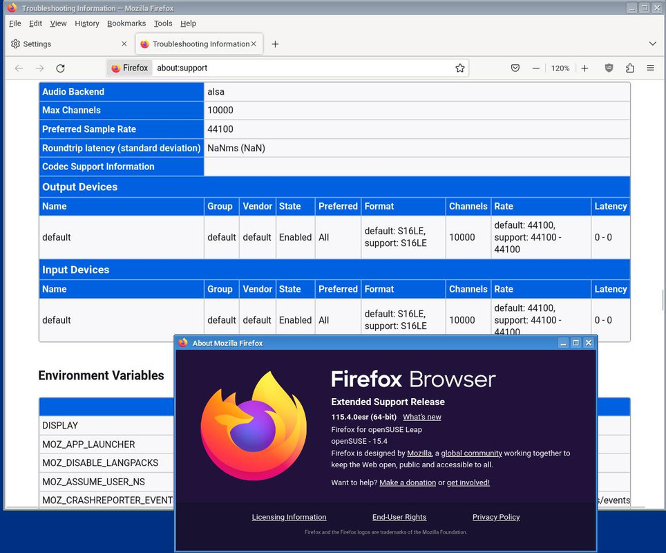Image resolution: width=666 pixels, height=553 pixels.
Task: Select the MOZ_APP_LAUNCHER row
Action: [x=106, y=444]
